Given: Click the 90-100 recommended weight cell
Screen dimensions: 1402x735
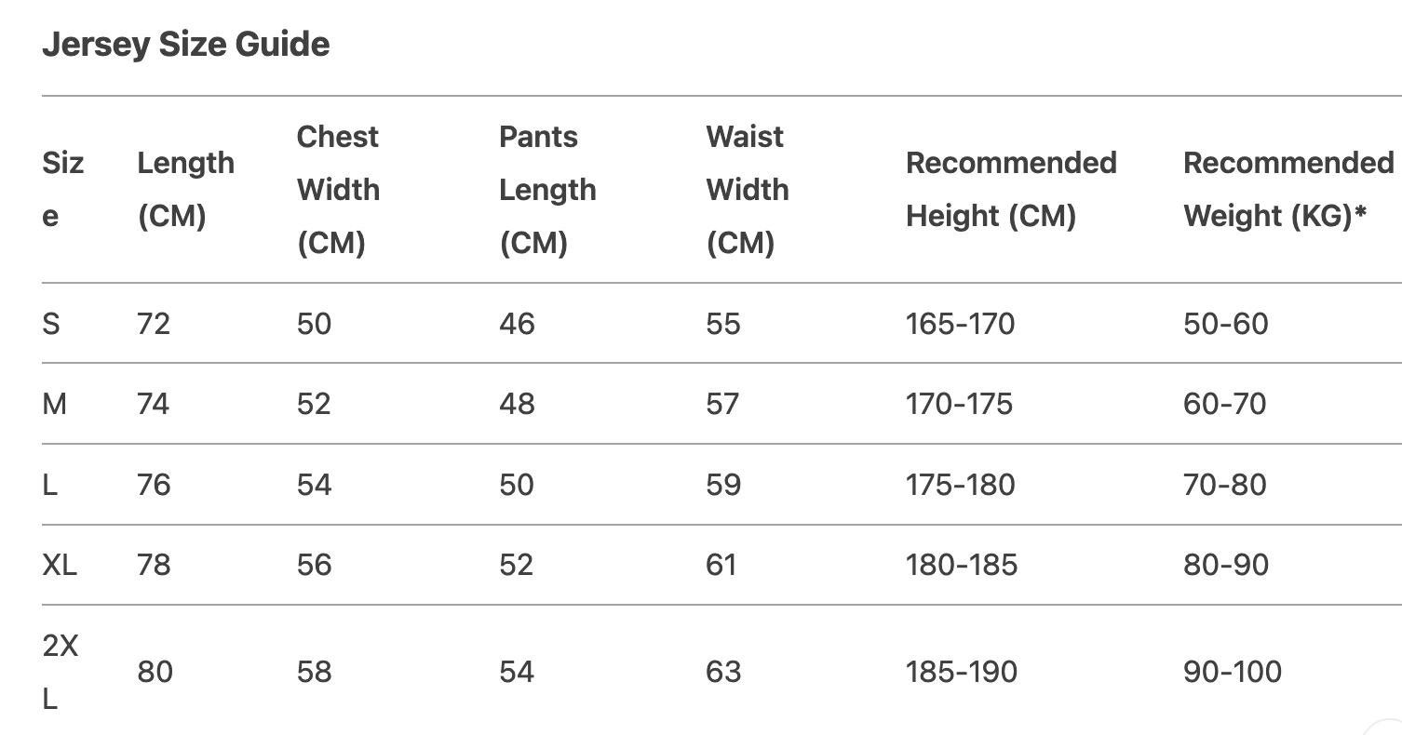Looking at the screenshot, I should coord(1232,672).
